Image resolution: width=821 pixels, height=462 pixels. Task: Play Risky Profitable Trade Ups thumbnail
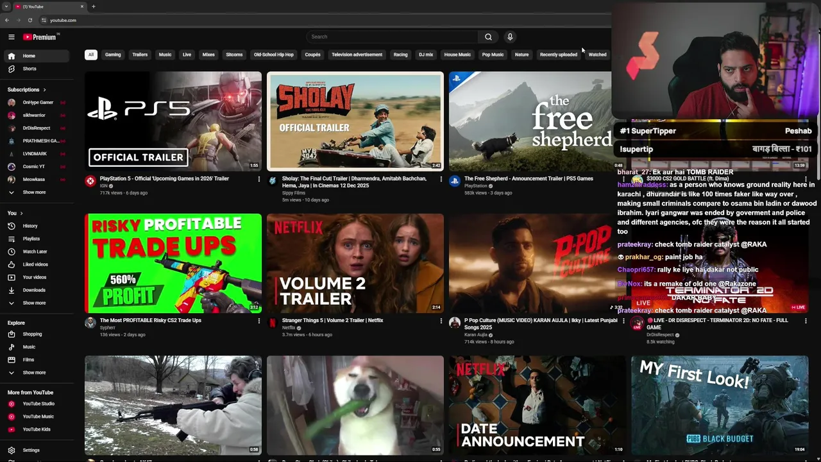pyautogui.click(x=173, y=263)
